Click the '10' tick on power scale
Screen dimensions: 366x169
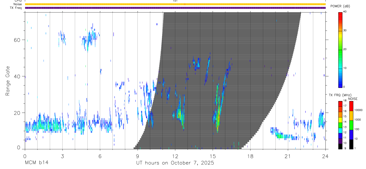click(345, 68)
